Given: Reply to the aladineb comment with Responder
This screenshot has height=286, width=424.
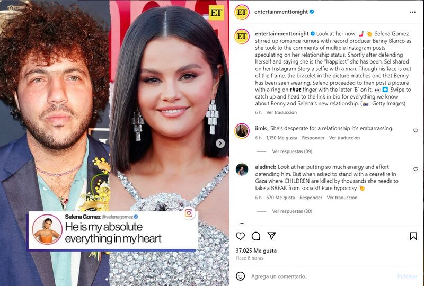Looking at the screenshot, I should click(311, 198).
